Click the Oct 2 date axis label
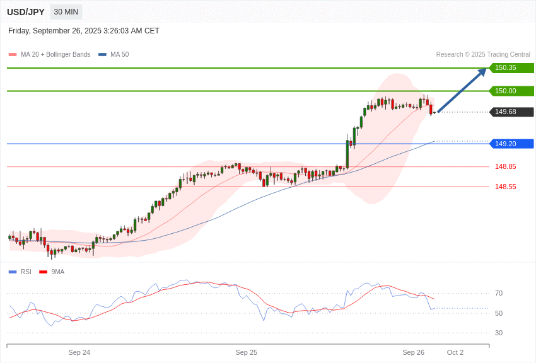Viewport: 536px width, 363px height. 455,352
